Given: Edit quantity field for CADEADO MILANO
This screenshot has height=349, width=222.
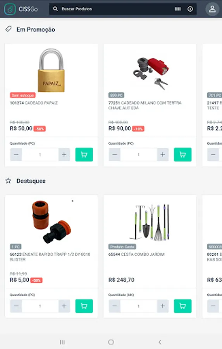Looking at the screenshot, I should [139, 154].
